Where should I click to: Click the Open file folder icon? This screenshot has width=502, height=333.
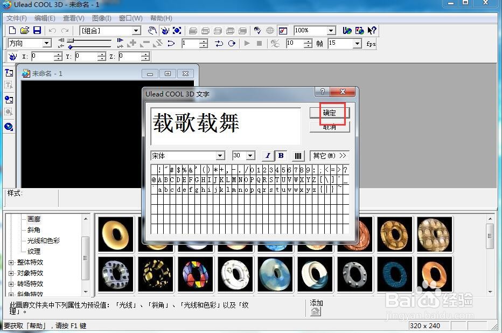[25, 31]
